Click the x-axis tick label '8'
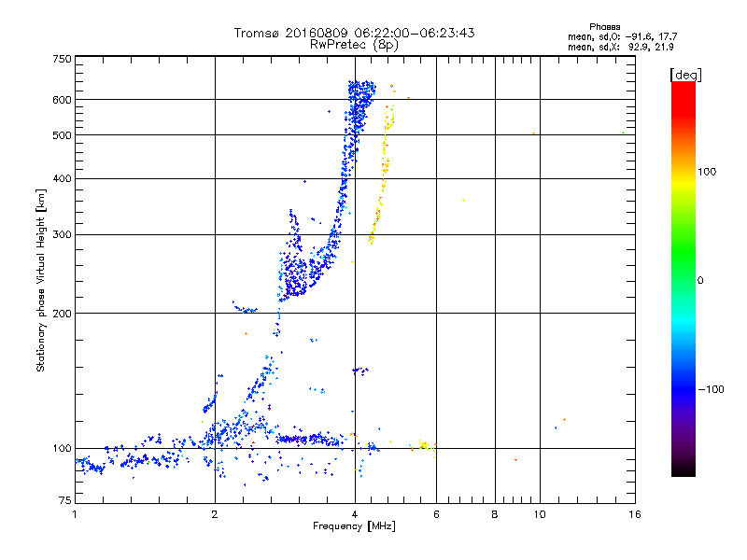Screen dimensions: 747x560 coord(495,514)
